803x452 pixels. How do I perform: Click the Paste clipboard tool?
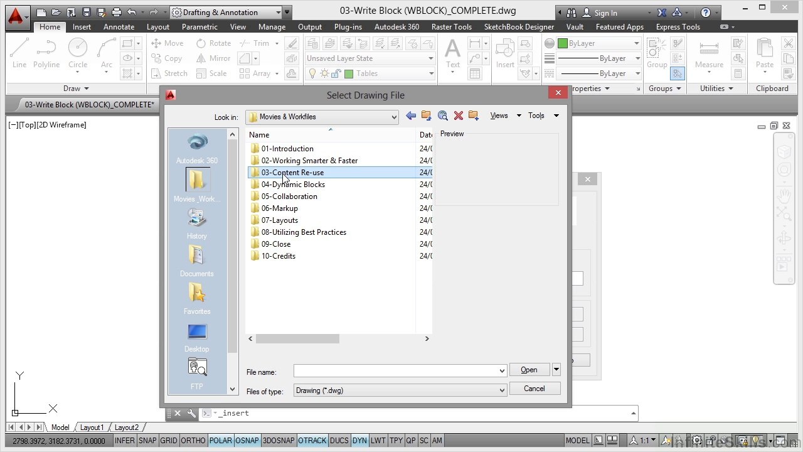[764, 53]
